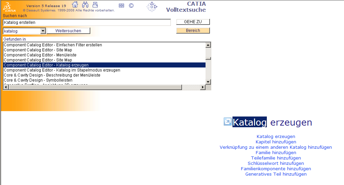The width and height of the screenshot is (344, 185).
Task: Click the search field containing Katalog erstellen
Action: click(x=87, y=22)
